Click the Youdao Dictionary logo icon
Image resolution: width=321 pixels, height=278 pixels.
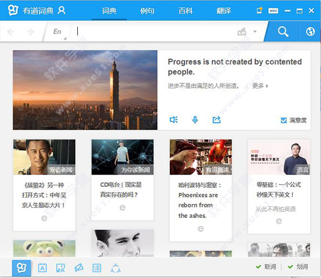tap(13, 10)
